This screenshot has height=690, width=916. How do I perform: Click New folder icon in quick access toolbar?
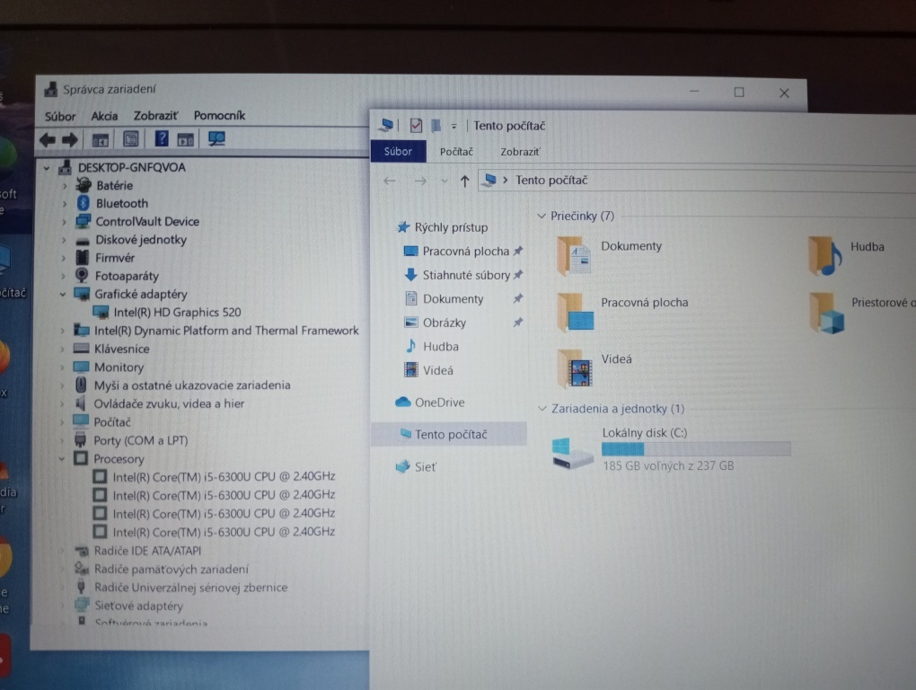pyautogui.click(x=436, y=125)
